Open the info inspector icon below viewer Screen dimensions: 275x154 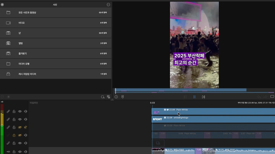coord(116,97)
